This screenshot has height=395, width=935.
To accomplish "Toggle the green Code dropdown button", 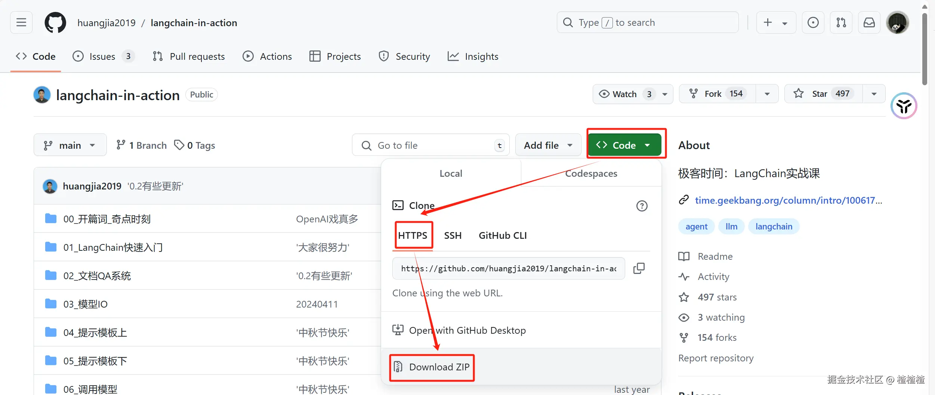I will pos(624,145).
